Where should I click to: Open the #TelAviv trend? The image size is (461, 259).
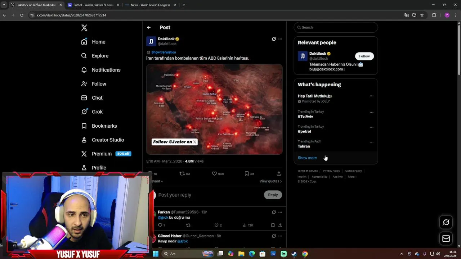pos(305,117)
